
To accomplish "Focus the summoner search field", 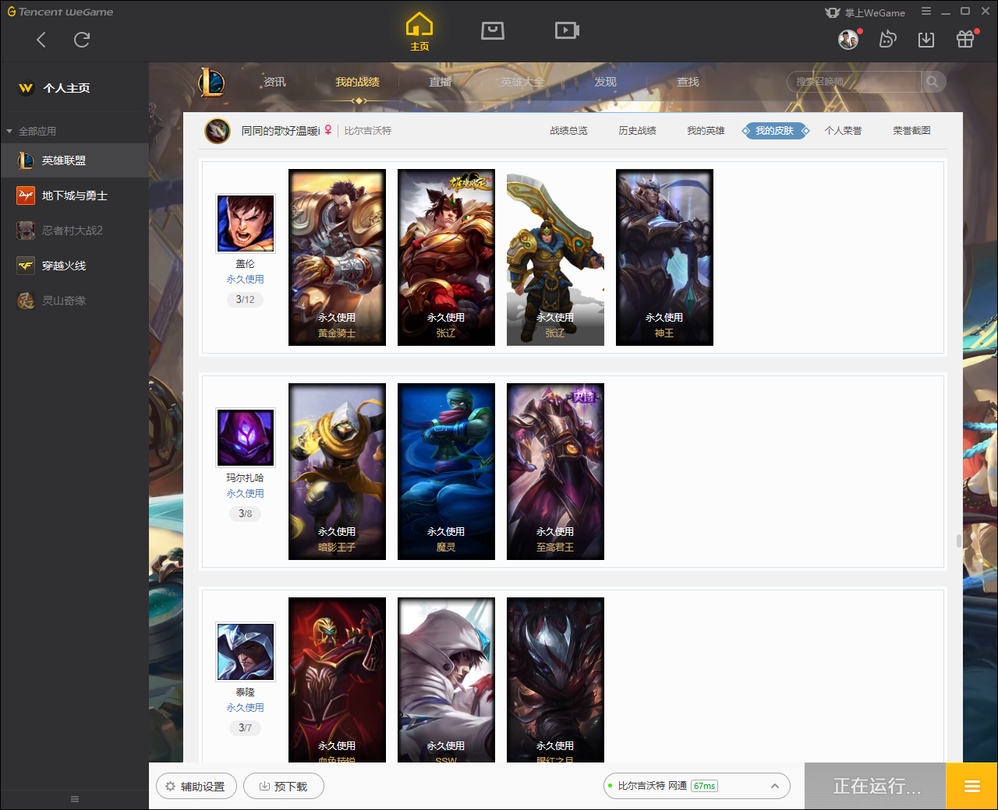I will pyautogui.click(x=854, y=82).
